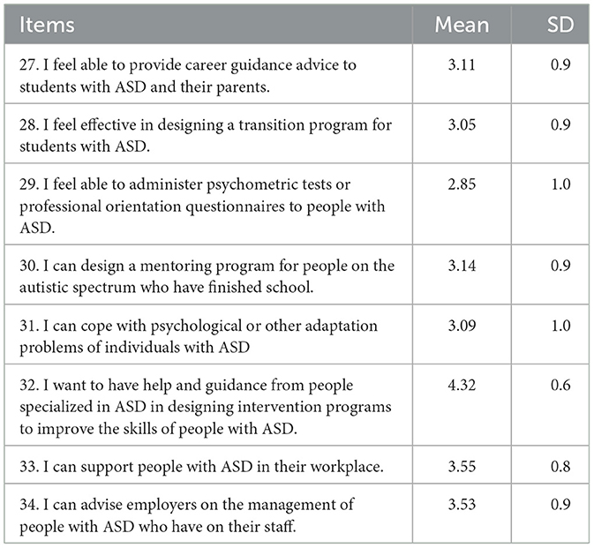The image size is (594, 548).
Task: Click the mean value 3.09
Action: pos(462,327)
